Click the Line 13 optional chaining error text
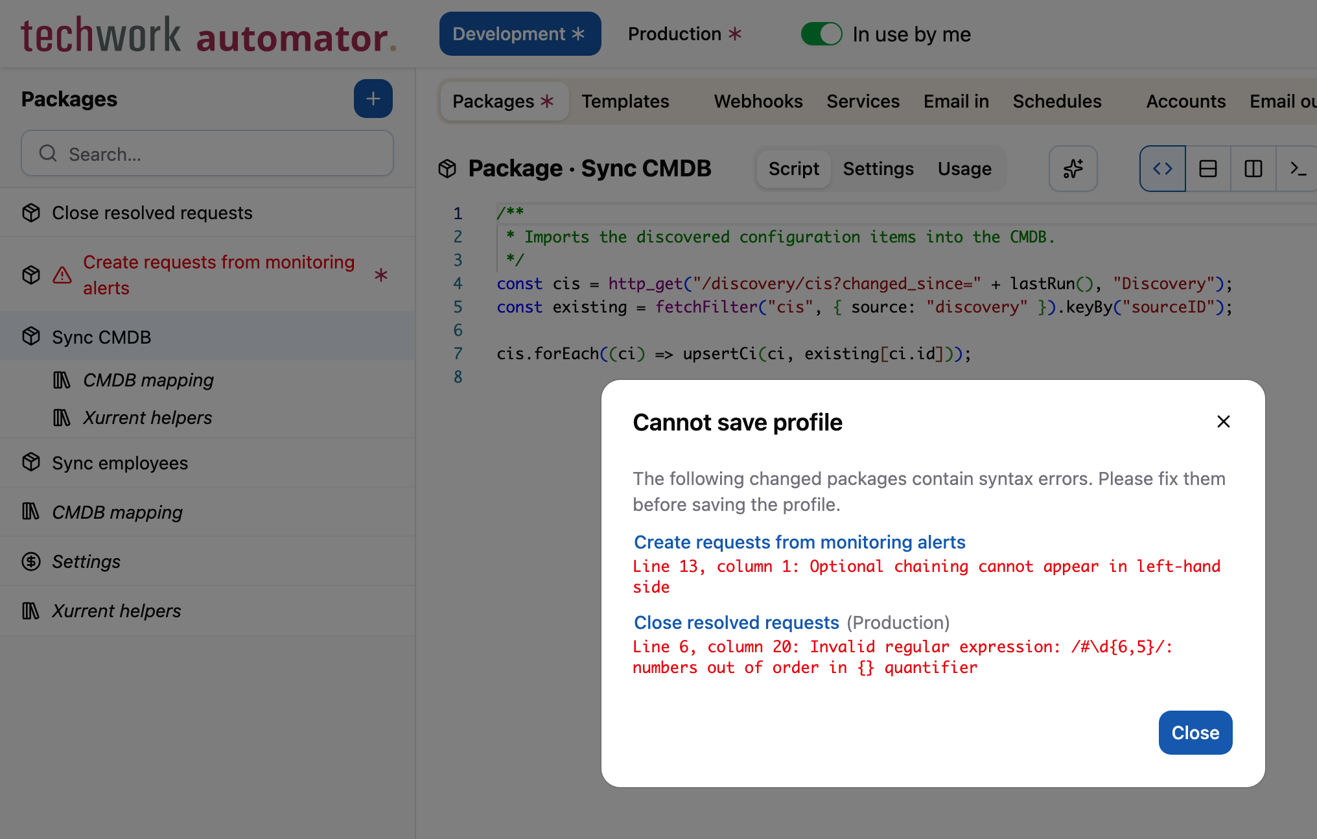Viewport: 1317px width, 839px height. pos(926,576)
